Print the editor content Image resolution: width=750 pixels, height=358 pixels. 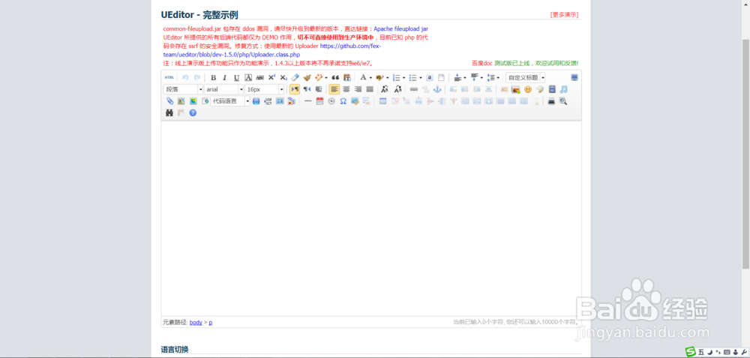pos(551,101)
